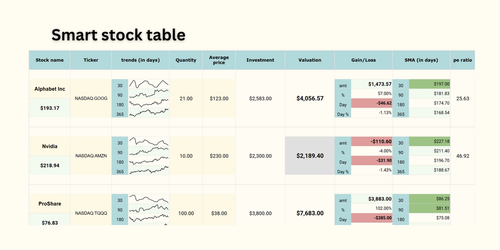Select the Ticker column header
The image size is (500, 250).
click(x=91, y=60)
